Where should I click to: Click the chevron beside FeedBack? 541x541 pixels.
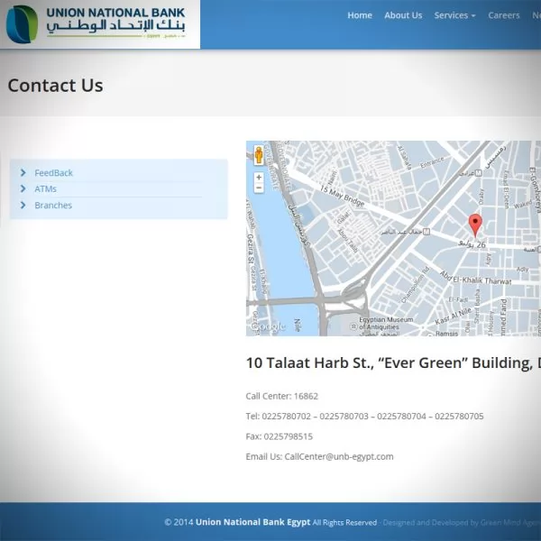(23, 172)
